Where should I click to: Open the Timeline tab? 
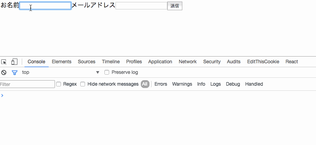[111, 62]
